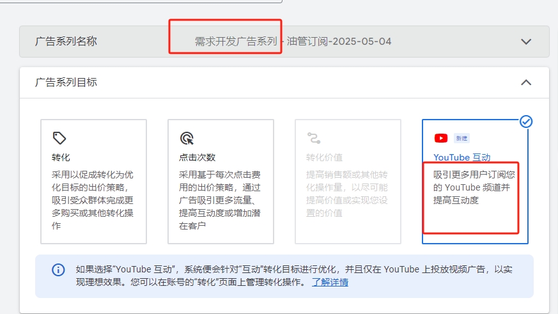Viewport: 558px width, 314px height.
Task: Click description 吸引更多用户订阅您的 YouTube 频道
Action: (x=474, y=187)
